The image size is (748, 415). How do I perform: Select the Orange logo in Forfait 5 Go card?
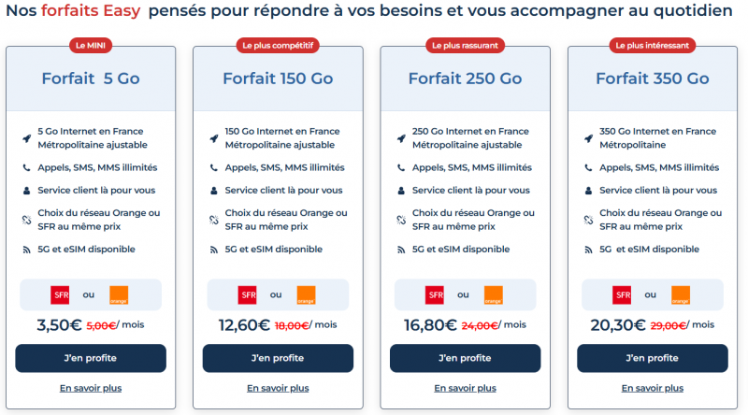coord(119,295)
